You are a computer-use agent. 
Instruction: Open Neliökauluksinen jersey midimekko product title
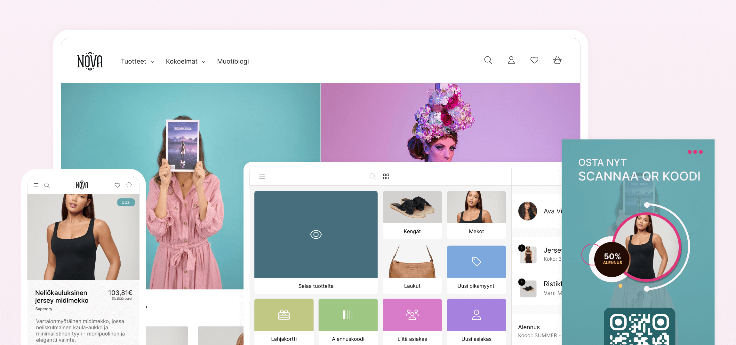pos(62,296)
